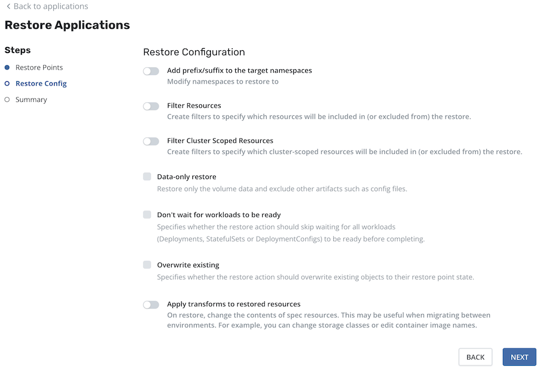Click the 'Data-only restore' label text
542x375 pixels.
[x=186, y=176]
